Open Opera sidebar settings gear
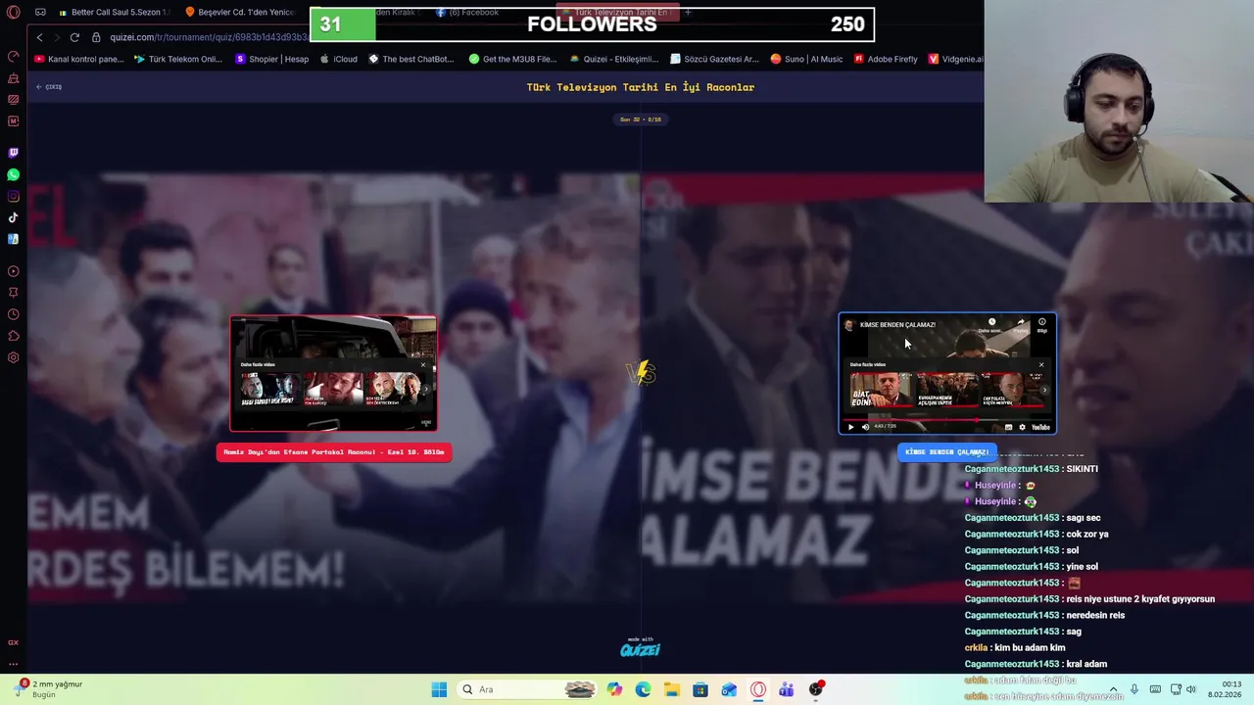 pyautogui.click(x=13, y=357)
